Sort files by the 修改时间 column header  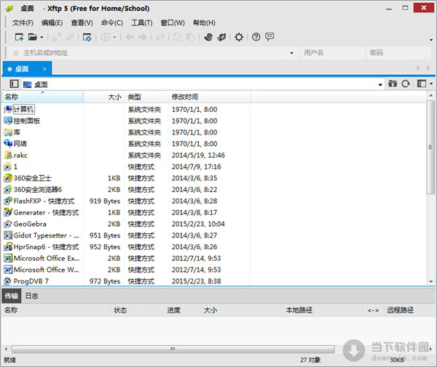pos(184,97)
